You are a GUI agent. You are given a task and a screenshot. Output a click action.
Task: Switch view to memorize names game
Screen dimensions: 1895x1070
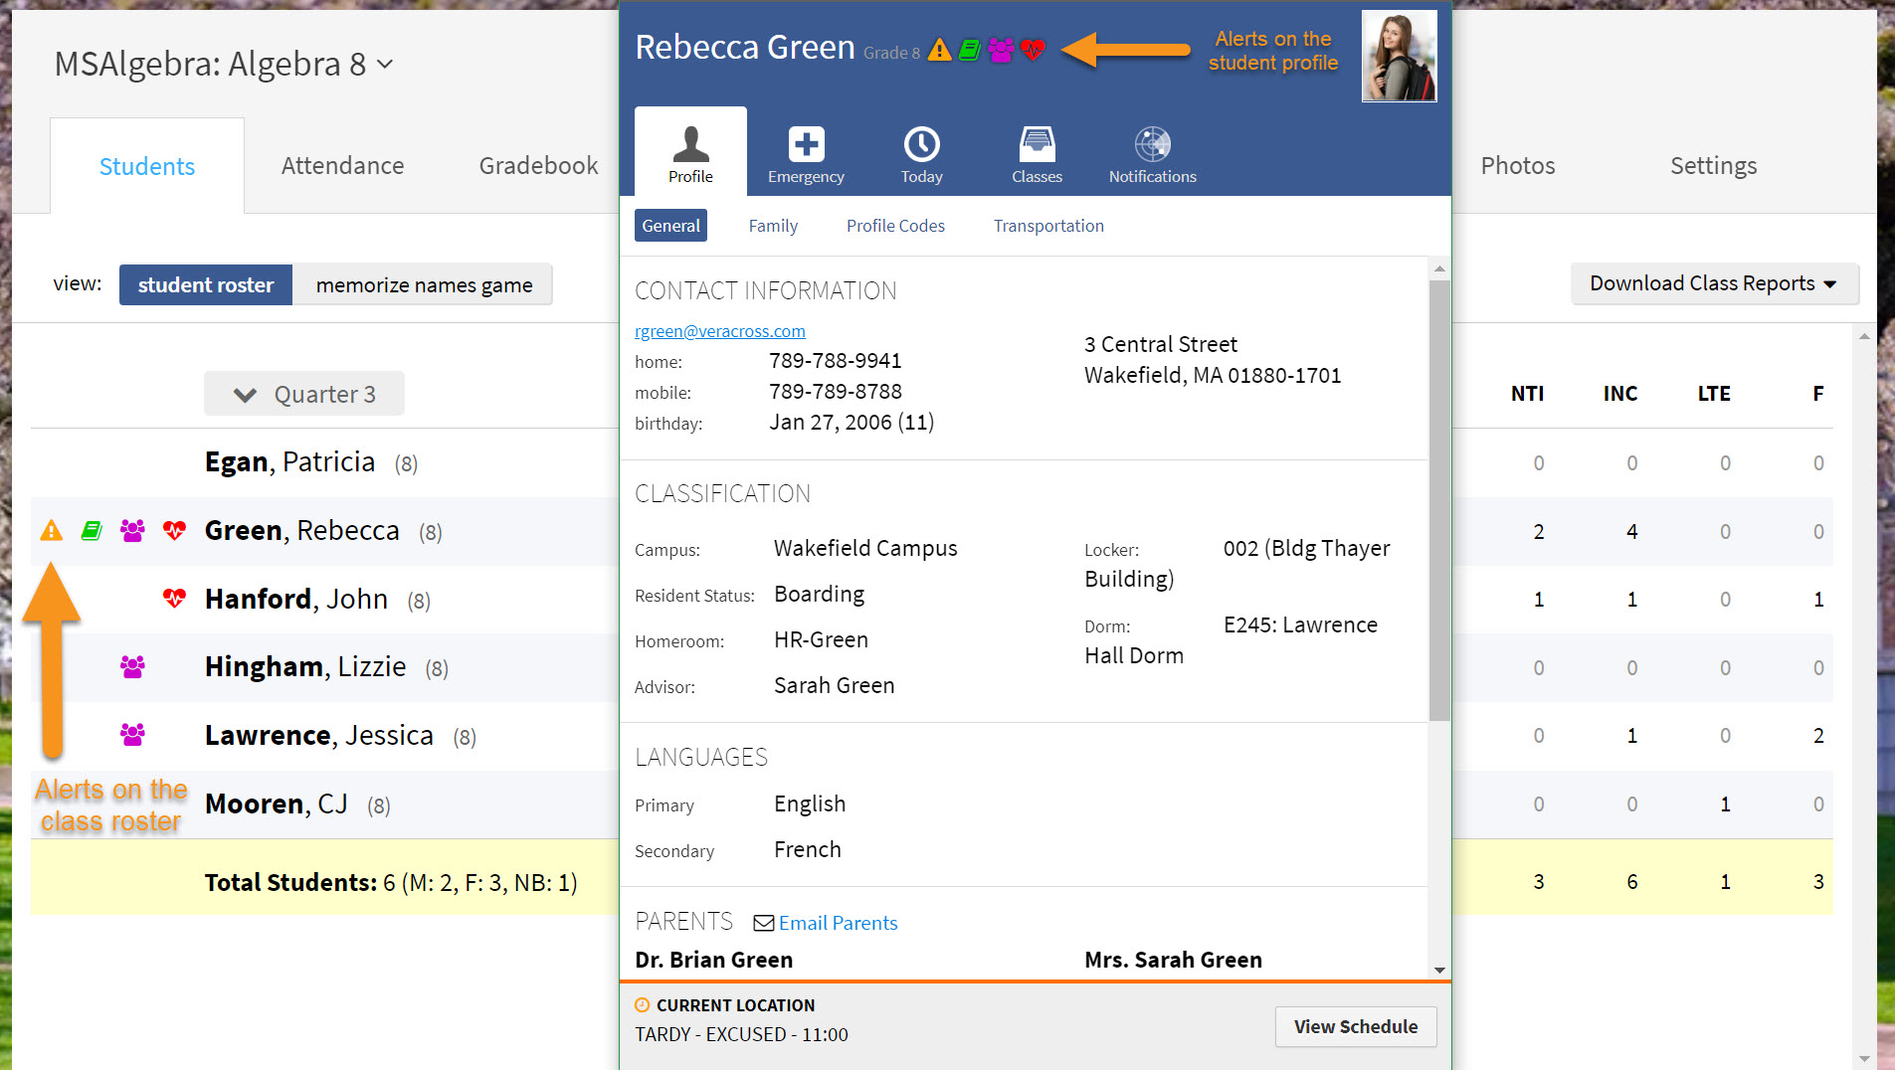click(424, 285)
